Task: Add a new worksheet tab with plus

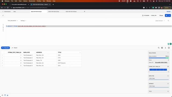Action: coord(84,12)
